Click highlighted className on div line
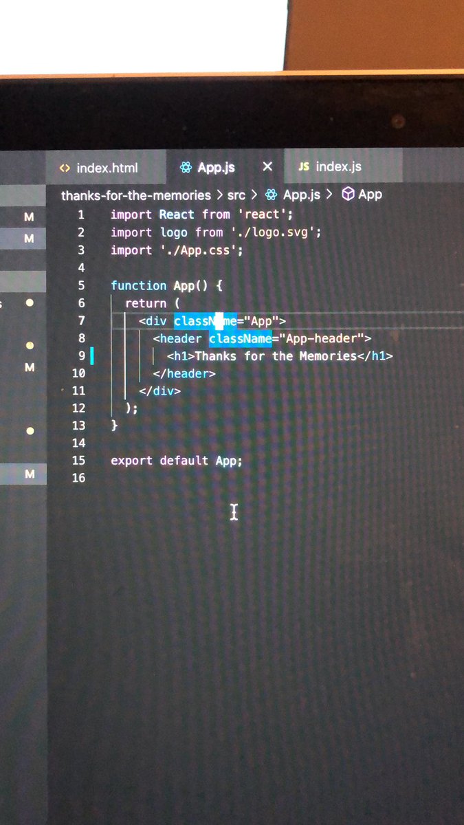 coord(205,320)
